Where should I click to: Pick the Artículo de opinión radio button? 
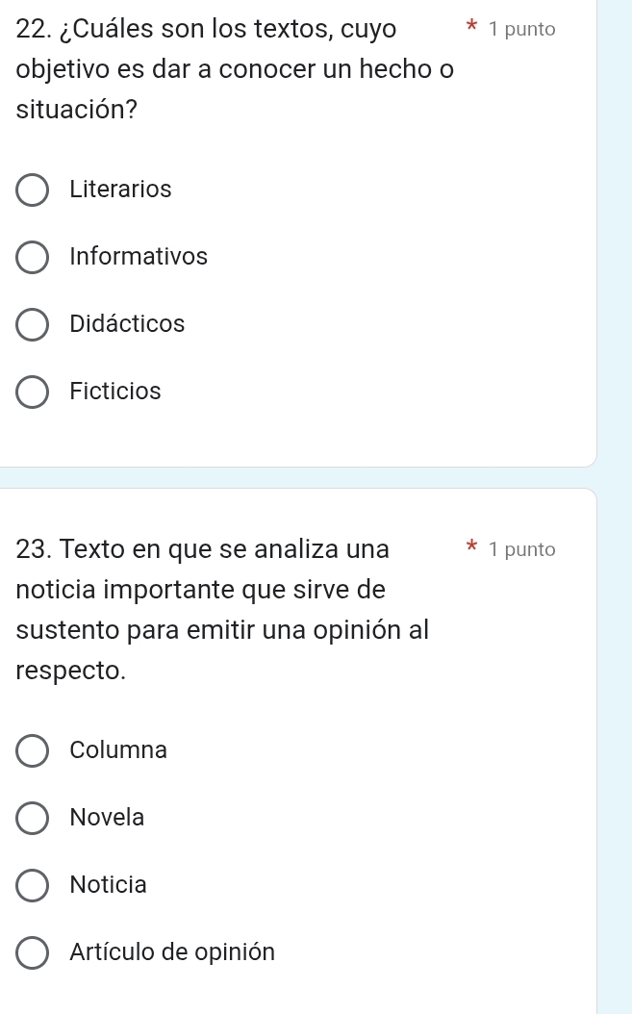tap(33, 952)
